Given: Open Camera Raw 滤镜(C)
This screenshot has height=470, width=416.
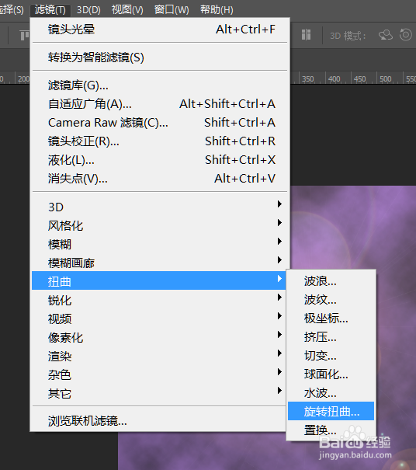Looking at the screenshot, I should click(160, 123).
